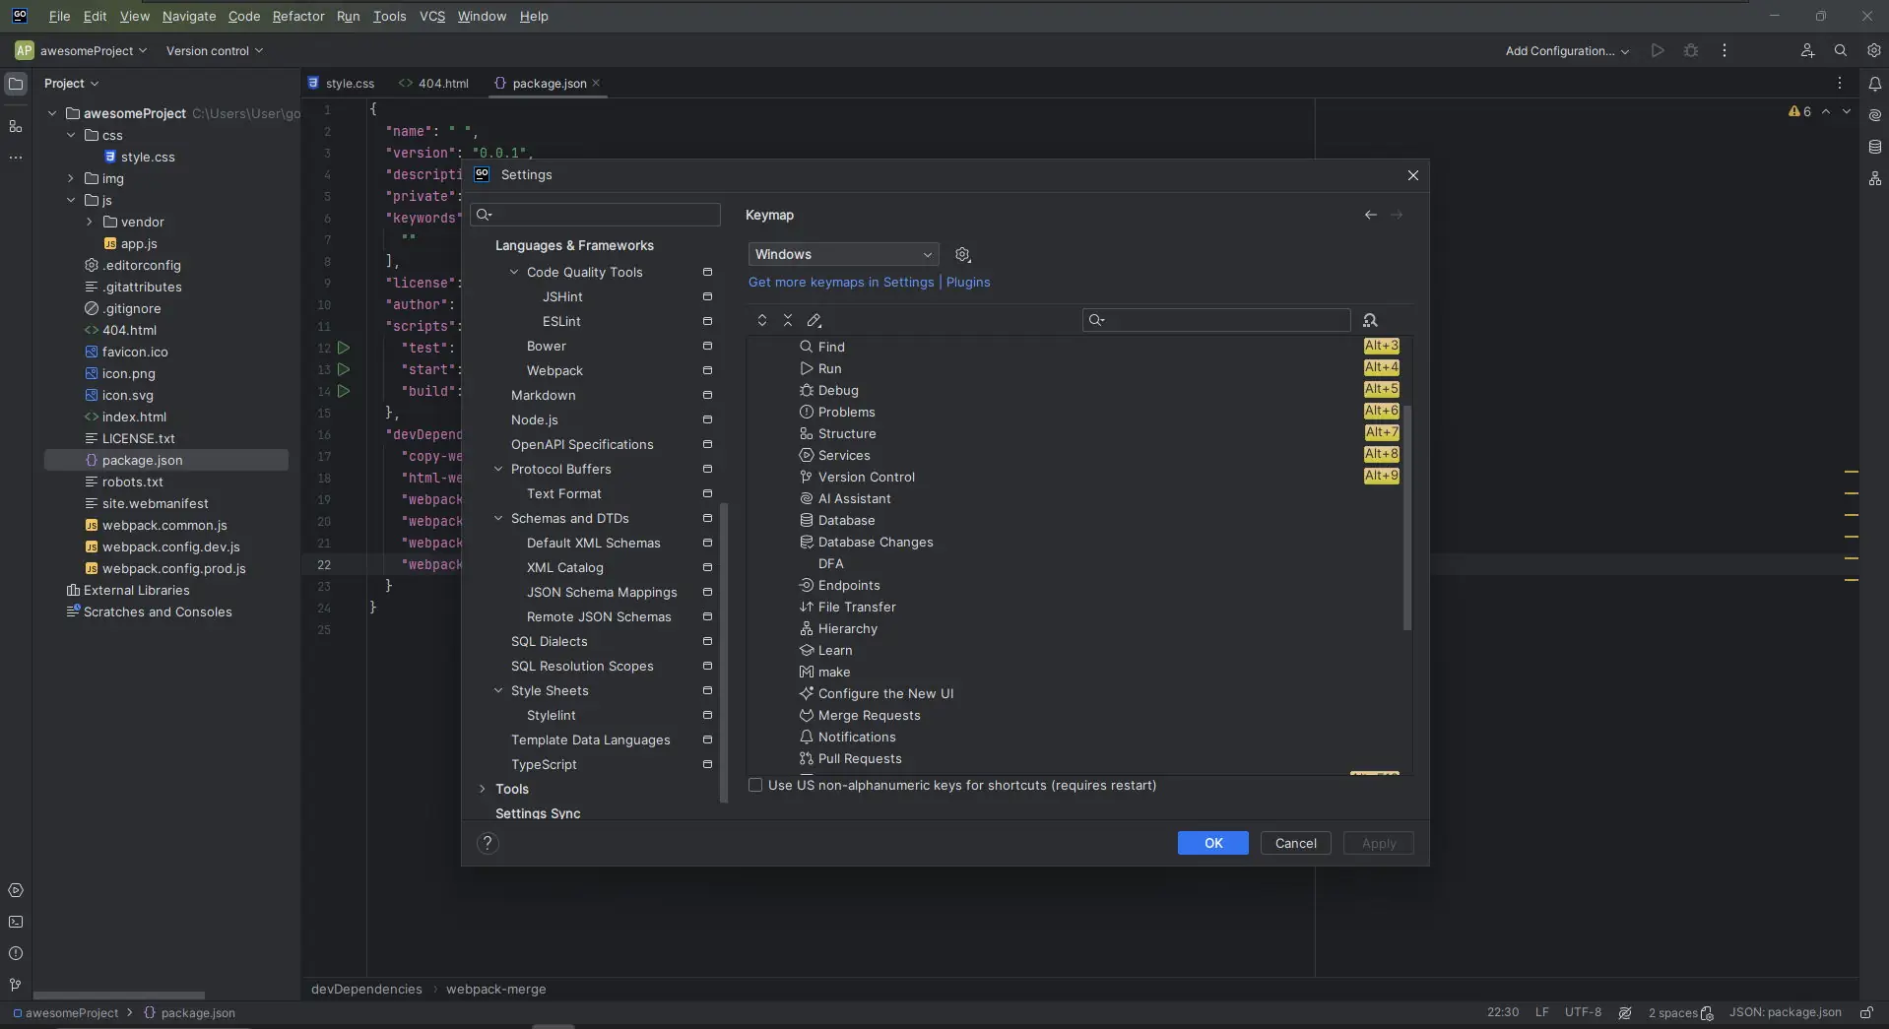Open the Notifications bell in right stripe
The height and width of the screenshot is (1029, 1889).
point(1874,84)
